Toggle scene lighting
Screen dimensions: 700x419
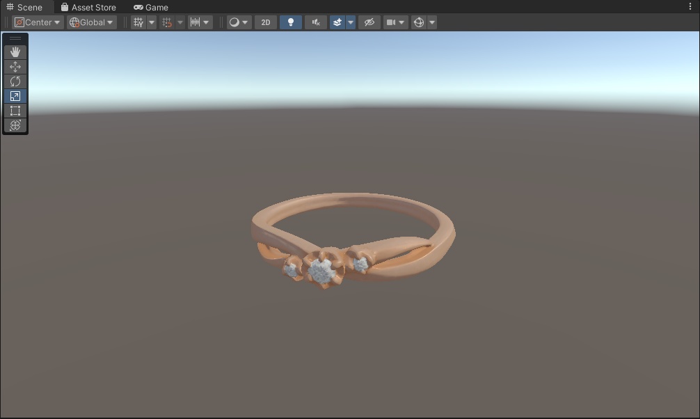[291, 22]
